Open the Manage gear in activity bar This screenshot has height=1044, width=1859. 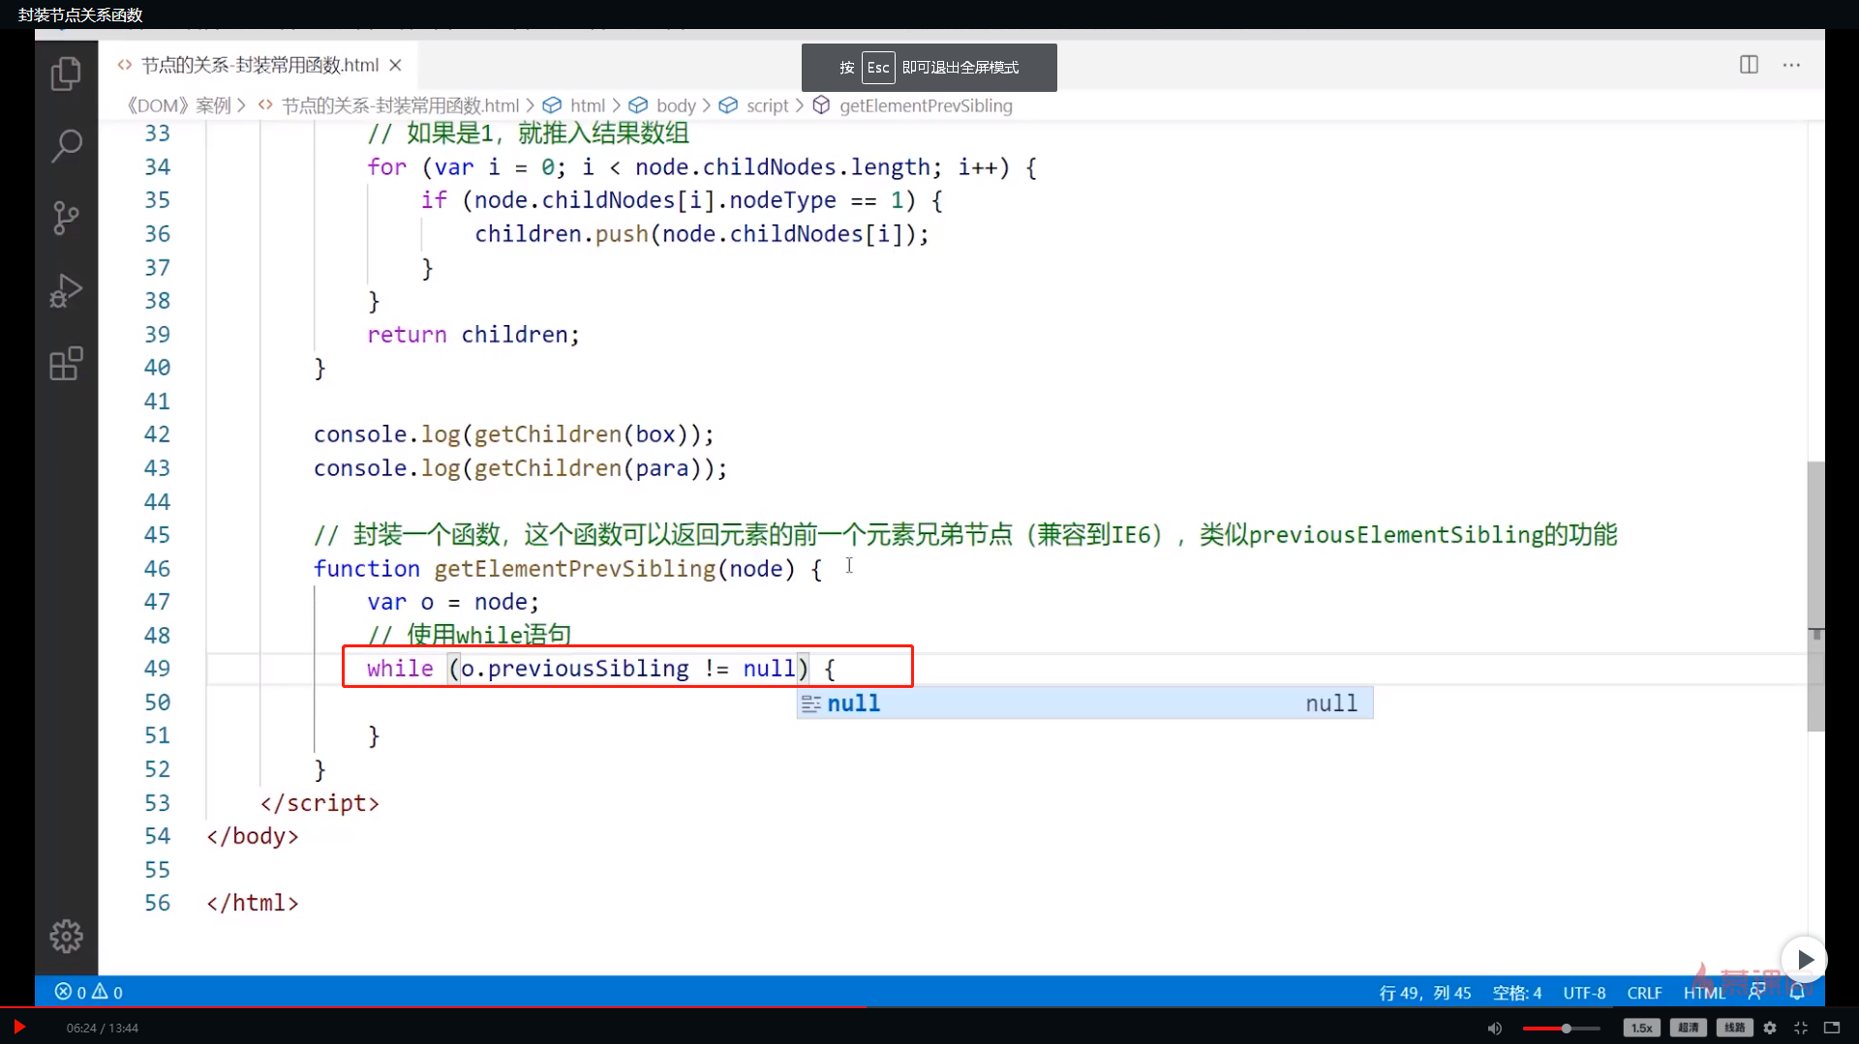pos(66,936)
